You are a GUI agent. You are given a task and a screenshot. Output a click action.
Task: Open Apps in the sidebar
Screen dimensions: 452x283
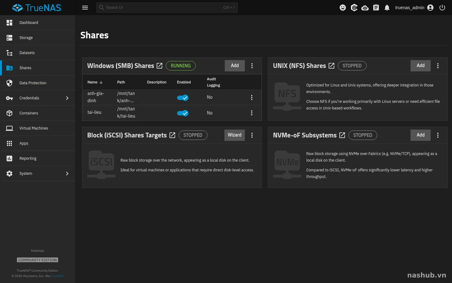38,143
